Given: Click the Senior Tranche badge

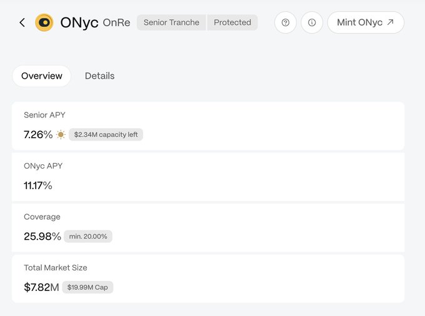Looking at the screenshot, I should click(x=171, y=22).
